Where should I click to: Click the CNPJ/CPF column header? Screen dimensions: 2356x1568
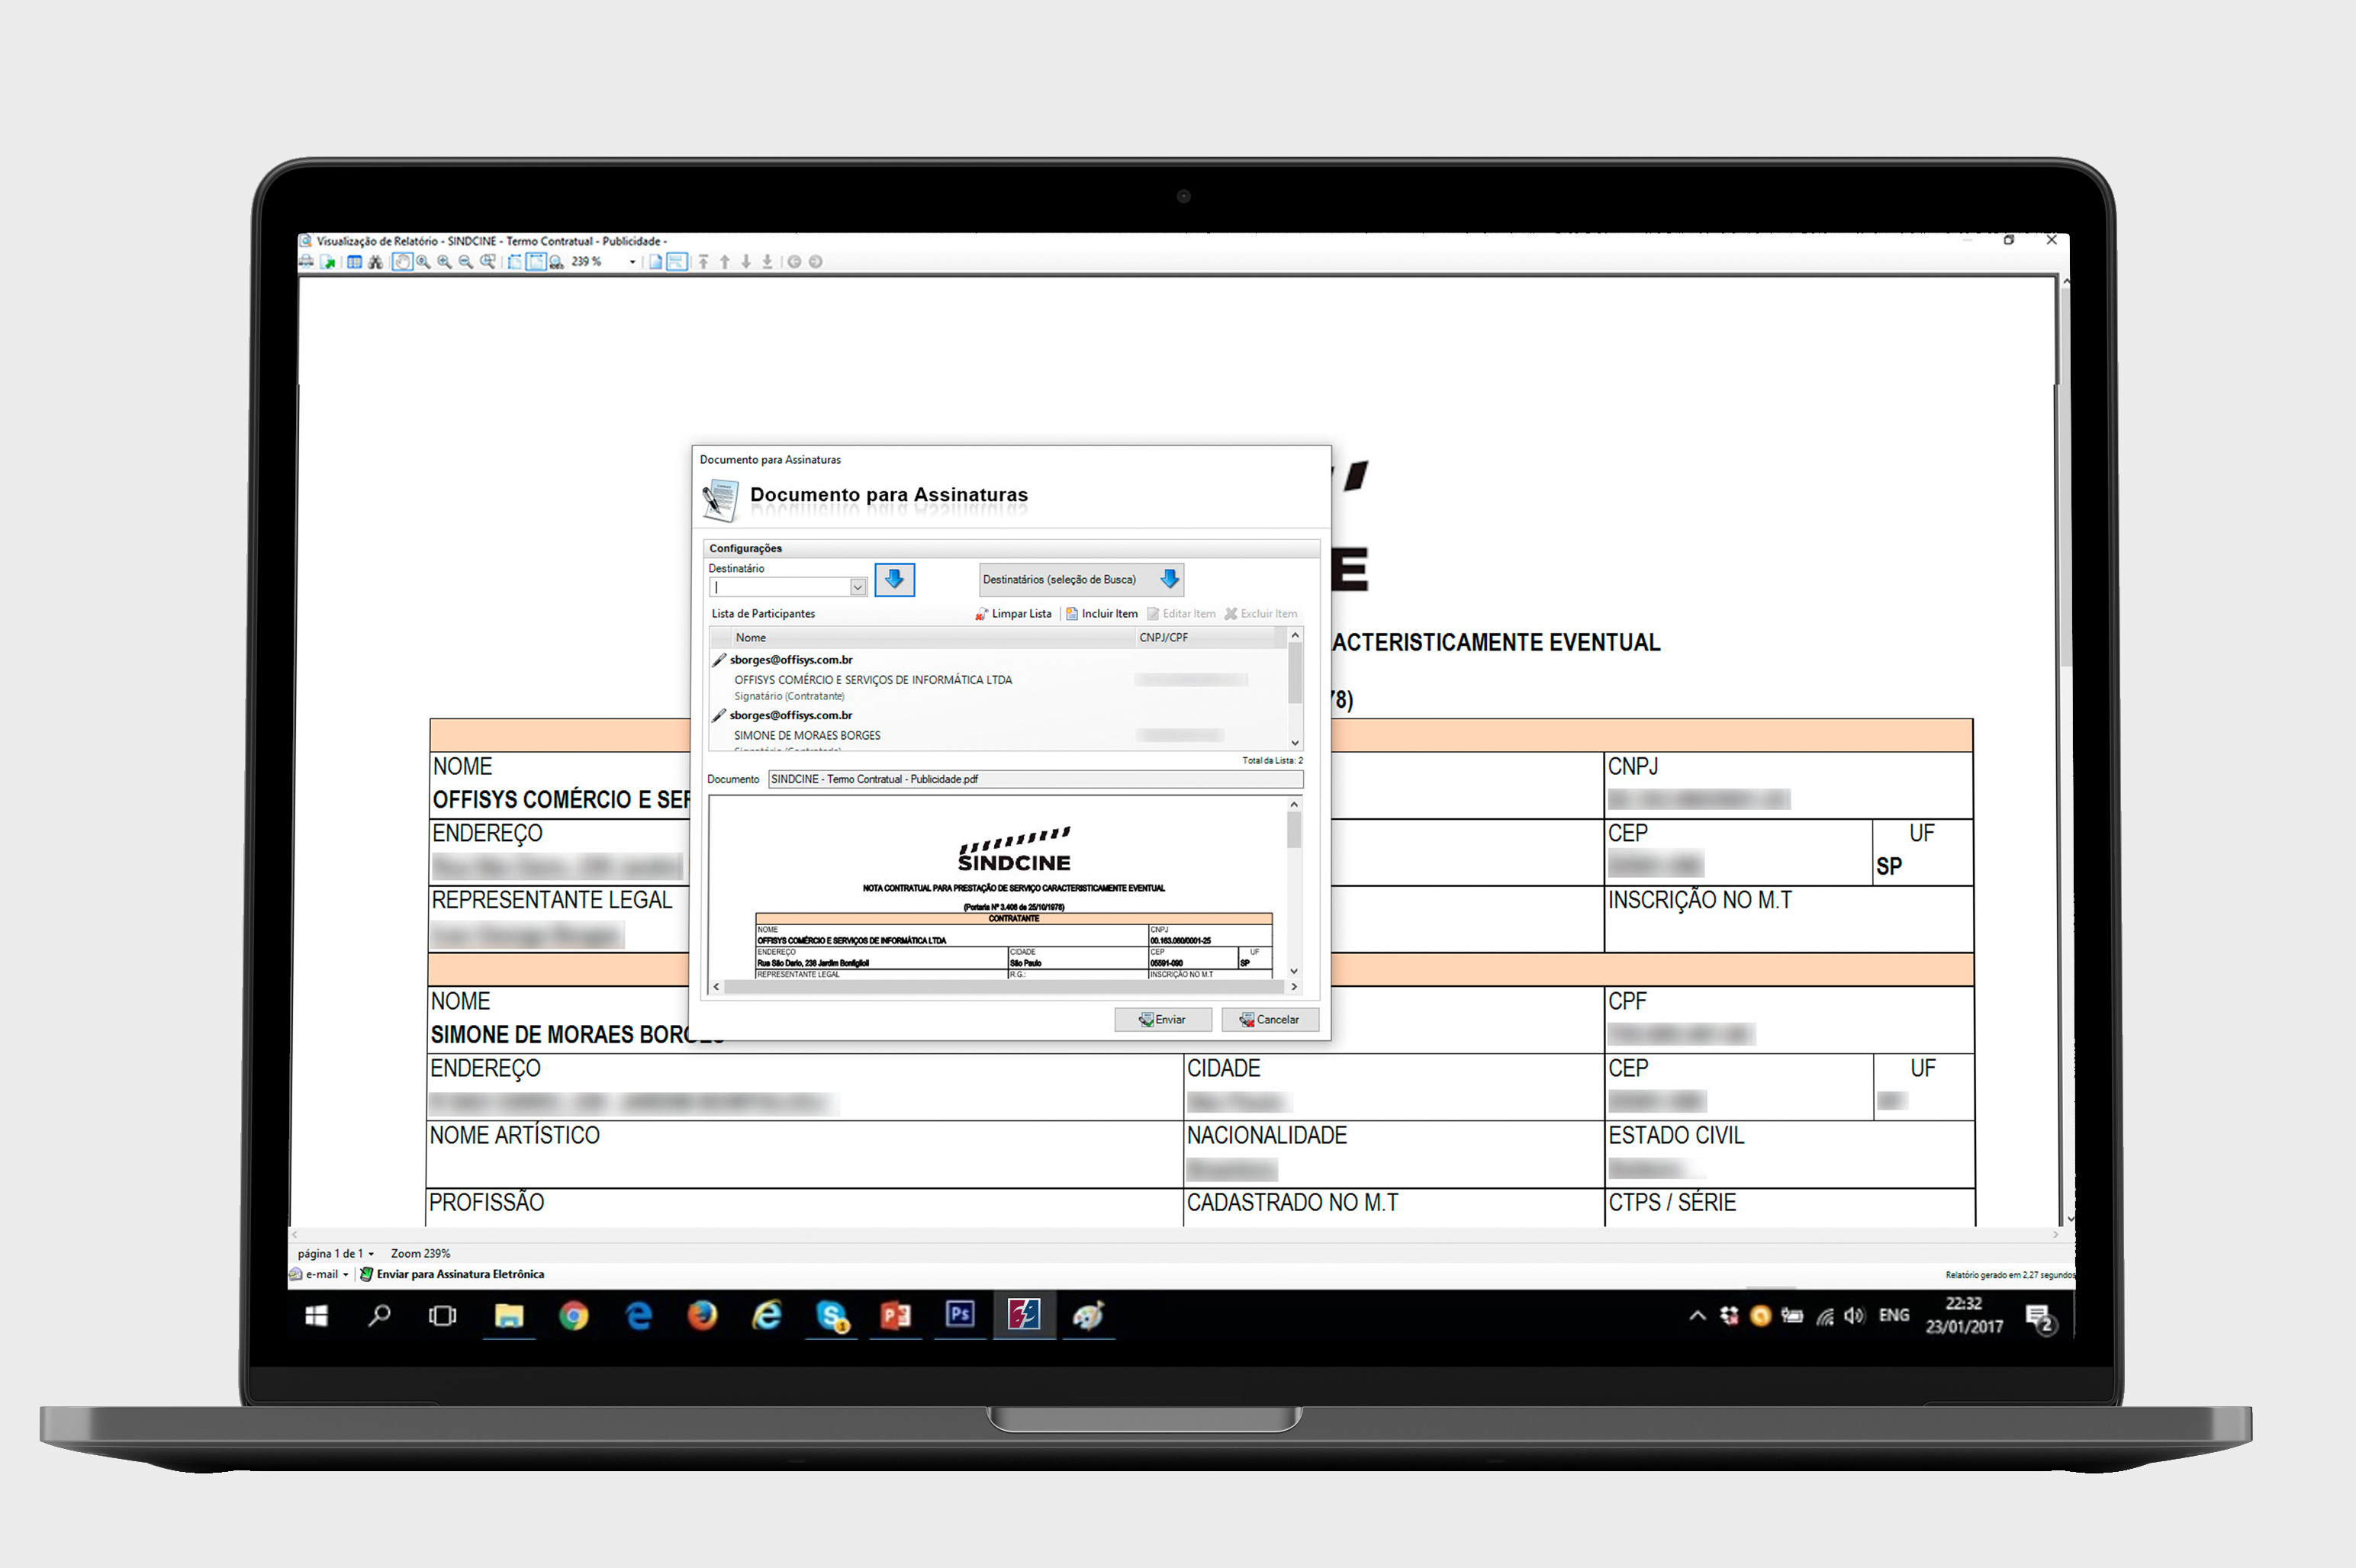[1211, 638]
